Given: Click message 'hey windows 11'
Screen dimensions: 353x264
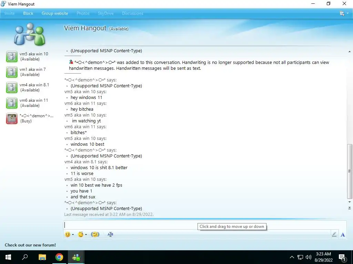Looking at the screenshot, I should click(x=87, y=97).
